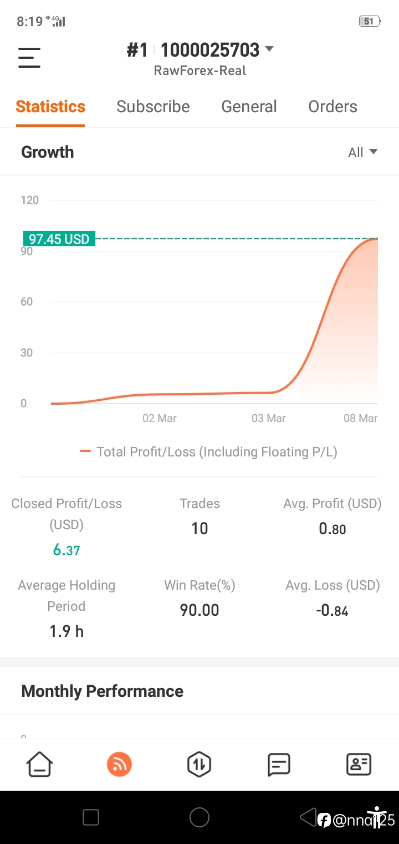This screenshot has height=844, width=399.
Task: Open the chat messages icon
Action: tap(279, 765)
